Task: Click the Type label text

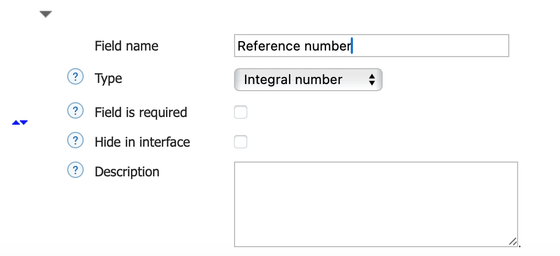Action: [x=108, y=79]
